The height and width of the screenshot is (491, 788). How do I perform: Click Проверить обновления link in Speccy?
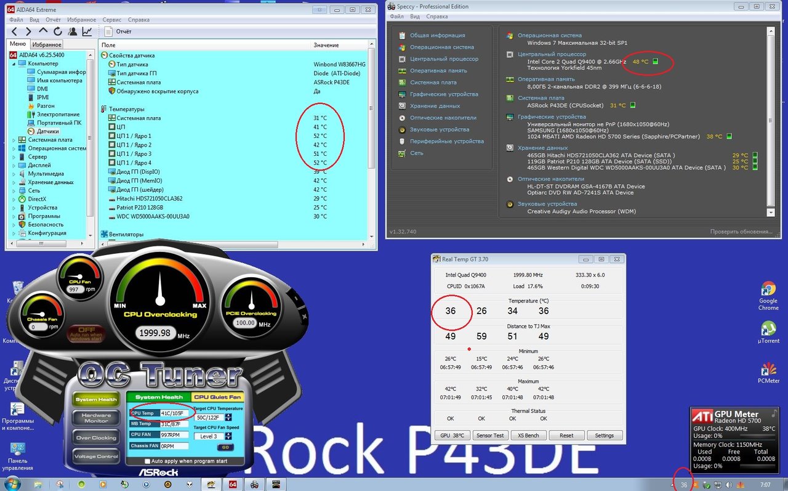741,232
